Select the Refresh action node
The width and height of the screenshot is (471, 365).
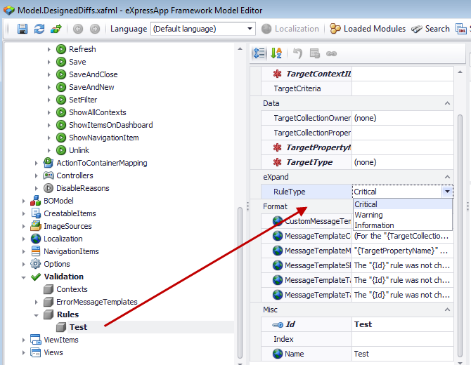click(x=82, y=49)
